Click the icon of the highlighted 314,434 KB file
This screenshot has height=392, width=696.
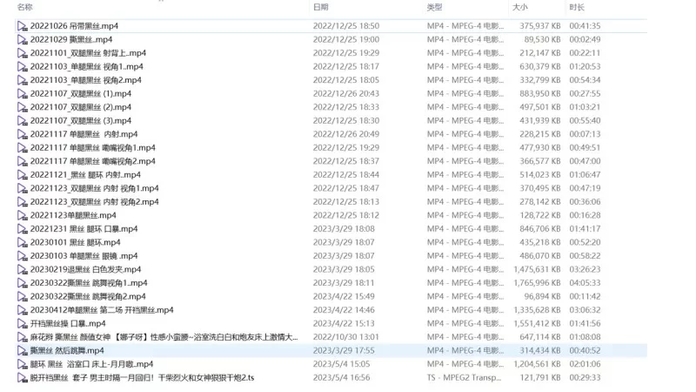click(23, 350)
